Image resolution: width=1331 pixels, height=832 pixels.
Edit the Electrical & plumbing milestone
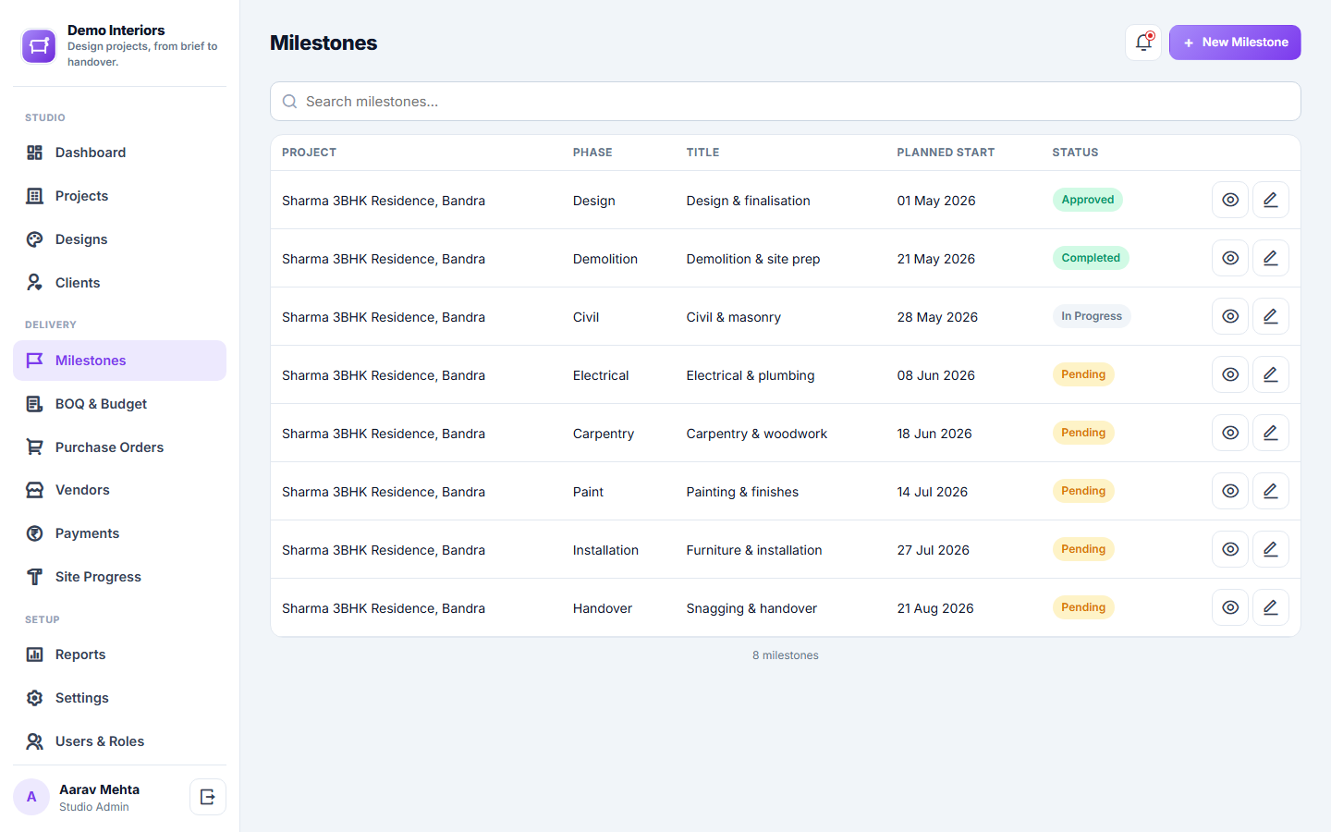coord(1271,374)
